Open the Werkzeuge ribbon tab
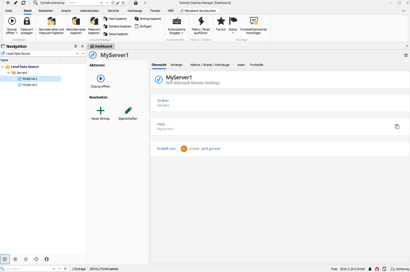The image size is (410, 272). point(135,11)
